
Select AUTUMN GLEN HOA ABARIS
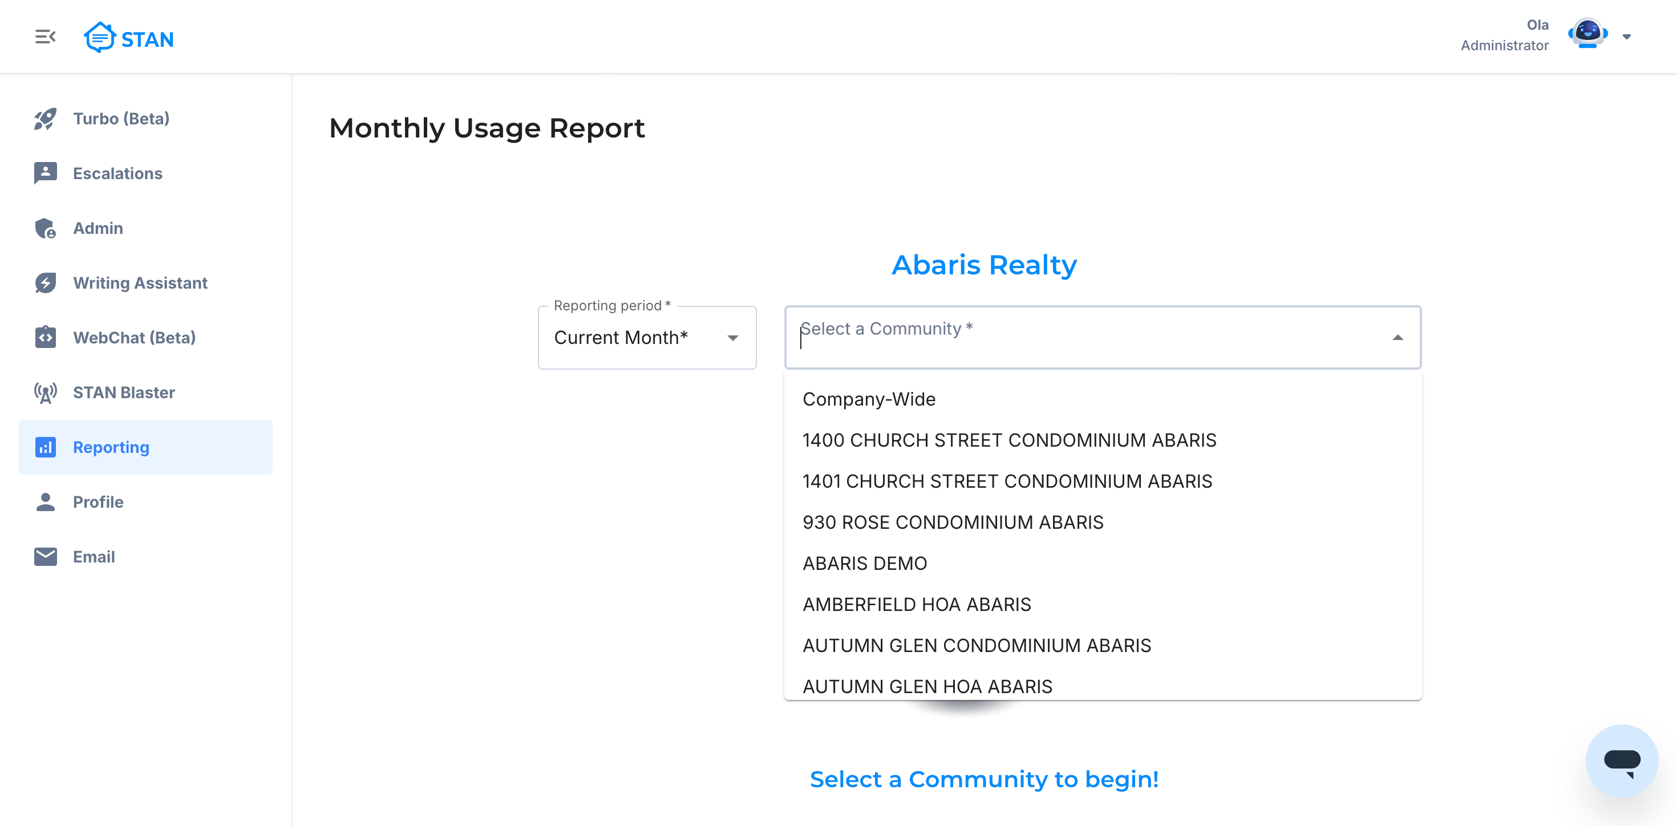(x=1103, y=685)
